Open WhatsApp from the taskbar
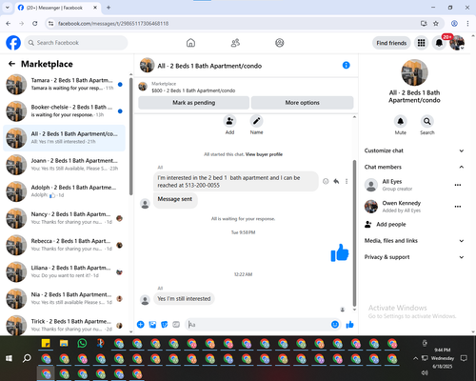The image size is (476, 381). pyautogui.click(x=82, y=343)
